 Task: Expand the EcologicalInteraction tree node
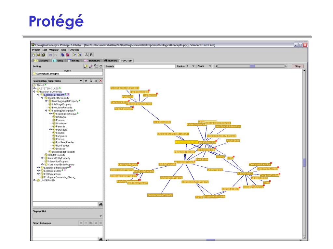point(38,168)
